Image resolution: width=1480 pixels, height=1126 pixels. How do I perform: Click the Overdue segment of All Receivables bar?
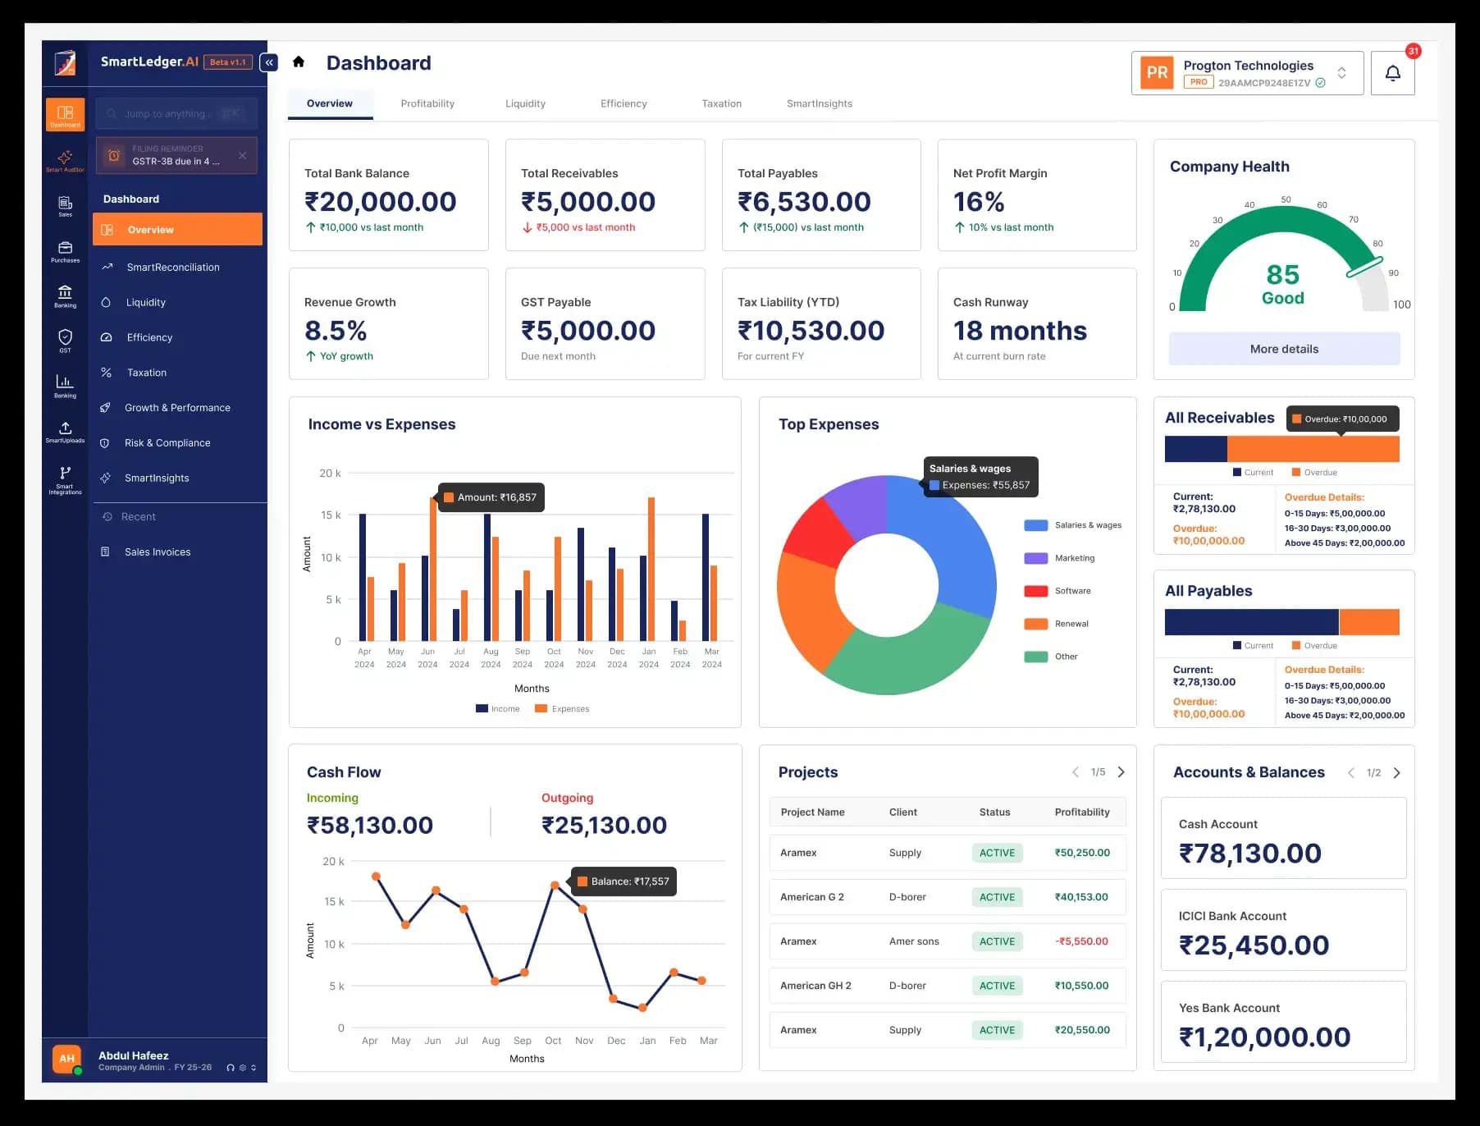[x=1313, y=449]
